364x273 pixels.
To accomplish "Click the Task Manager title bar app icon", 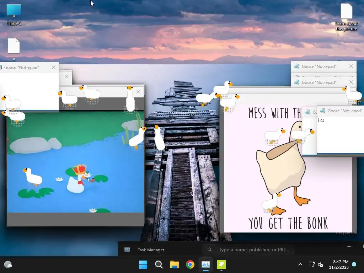I will [x=127, y=250].
